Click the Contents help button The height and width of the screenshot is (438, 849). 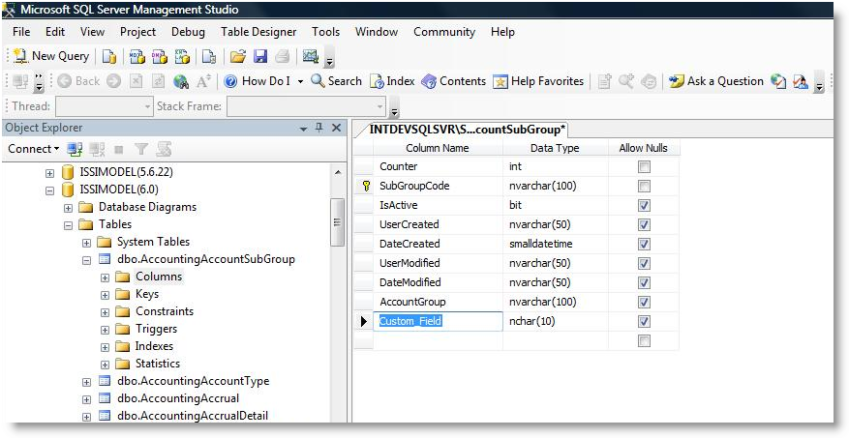pos(453,81)
